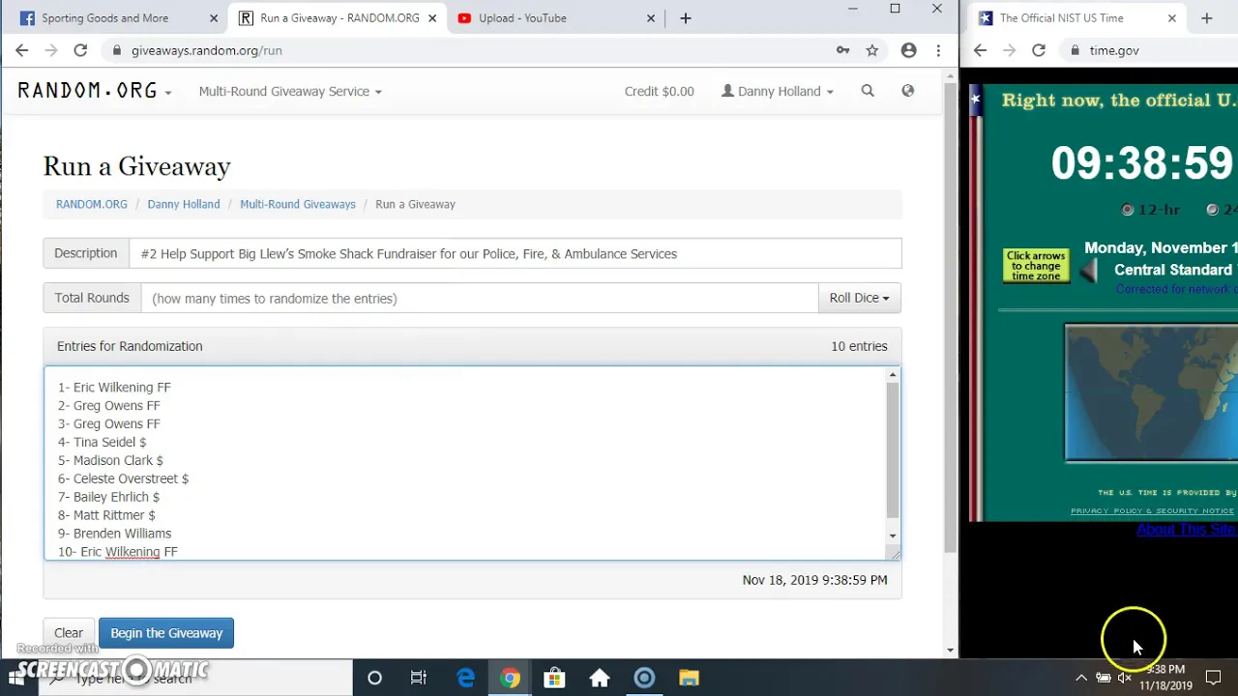Open Chrome profile avatar icon
Image resolution: width=1238 pixels, height=696 pixels.
coord(908,50)
